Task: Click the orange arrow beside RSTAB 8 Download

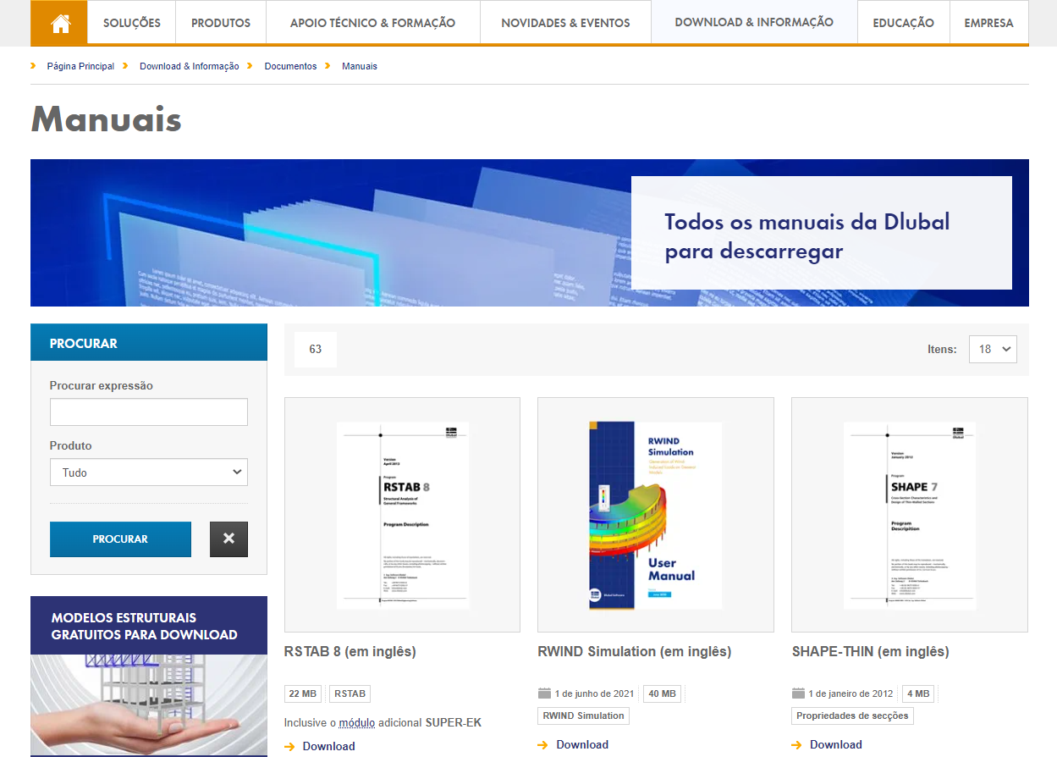Action: coord(289,746)
